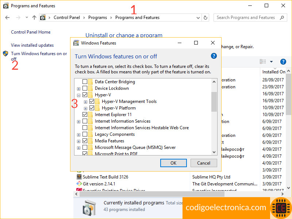This screenshot has height=219, width=292.
Task: Toggle the Device Lockdown checkbox
Action: tap(85, 88)
